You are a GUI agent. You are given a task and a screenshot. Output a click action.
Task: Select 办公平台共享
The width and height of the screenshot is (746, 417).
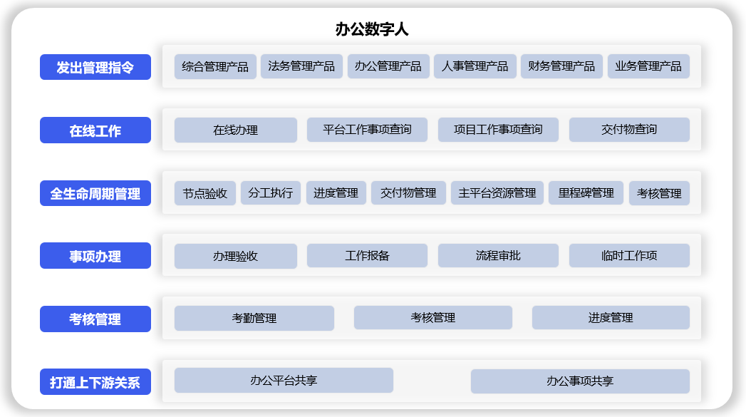[284, 381]
